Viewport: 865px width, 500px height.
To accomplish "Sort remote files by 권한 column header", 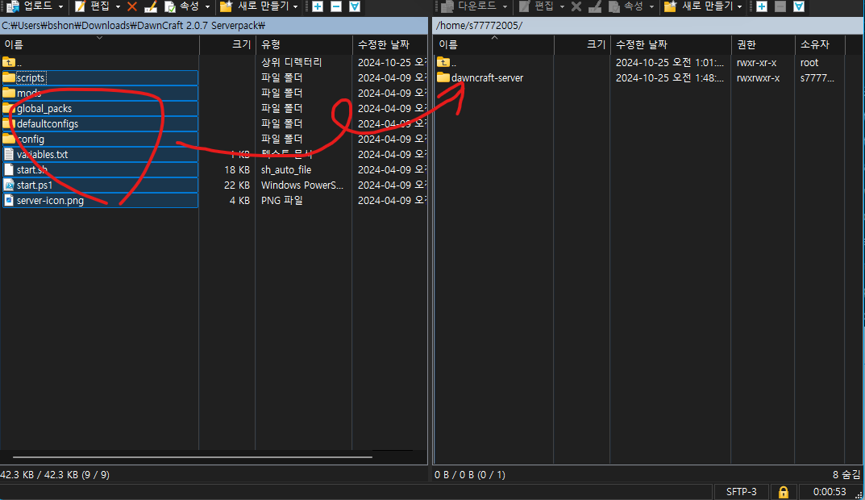I will [763, 44].
